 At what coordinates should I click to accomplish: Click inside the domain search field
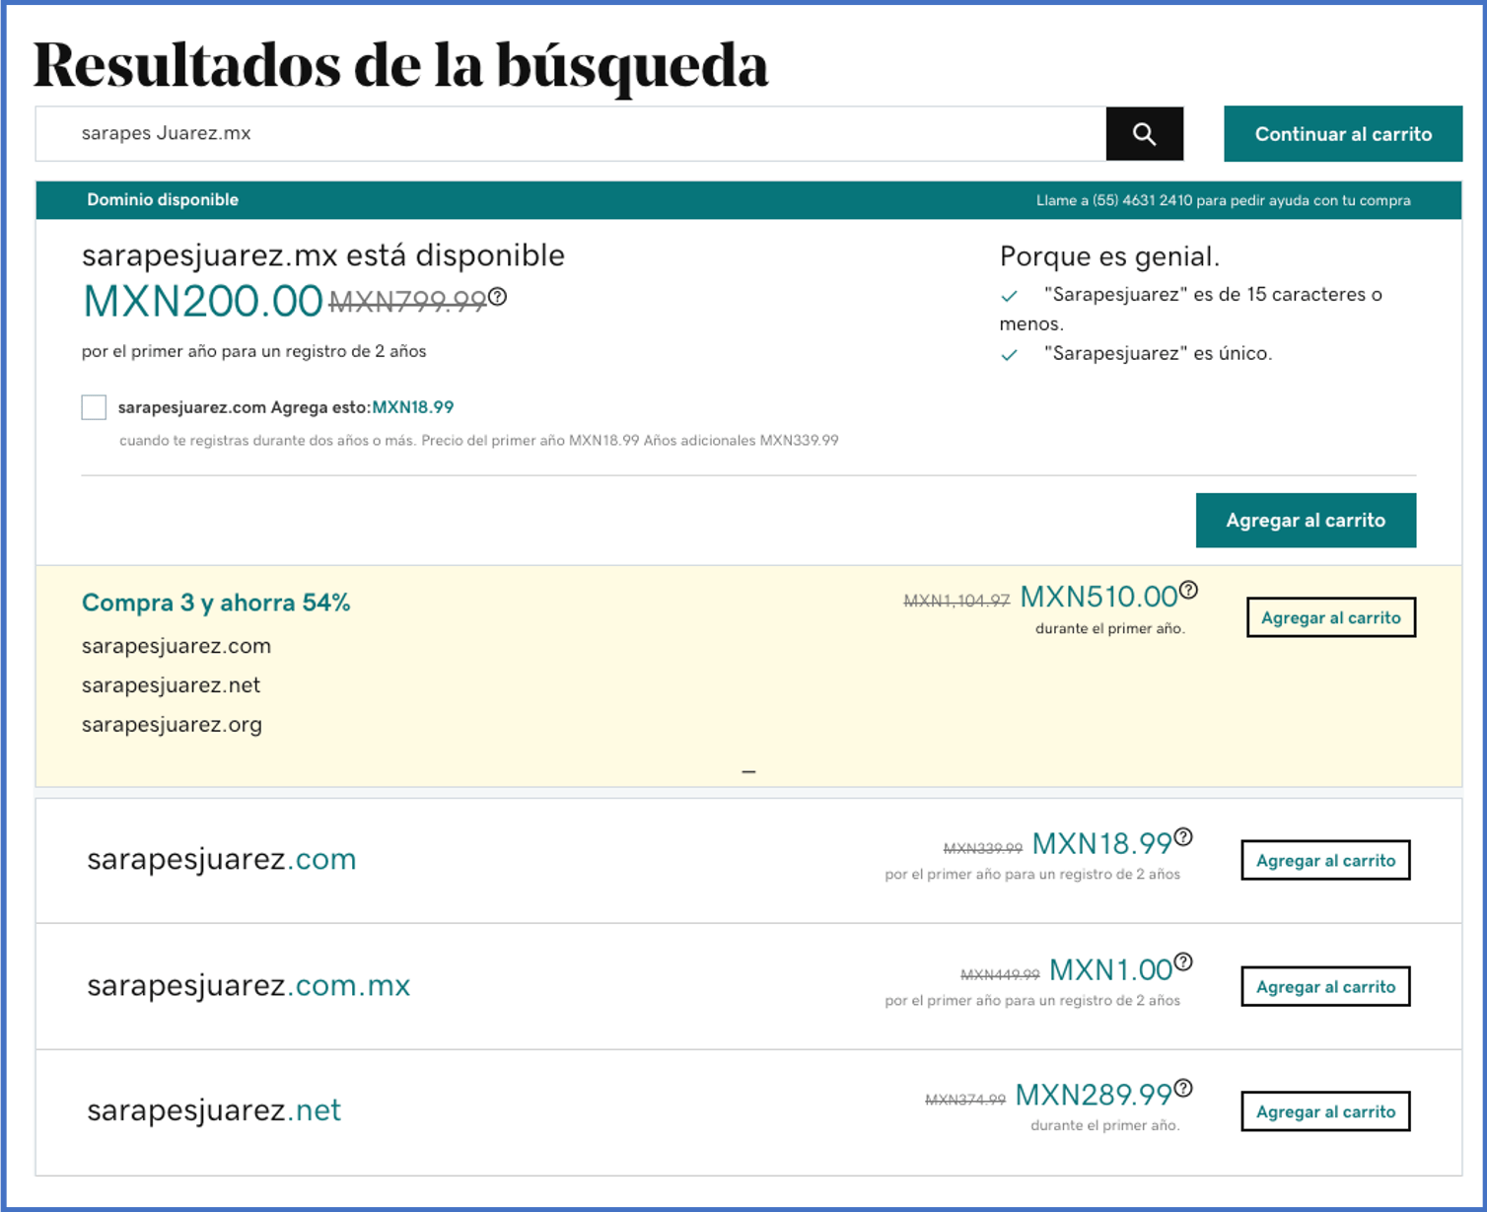pyautogui.click(x=493, y=133)
